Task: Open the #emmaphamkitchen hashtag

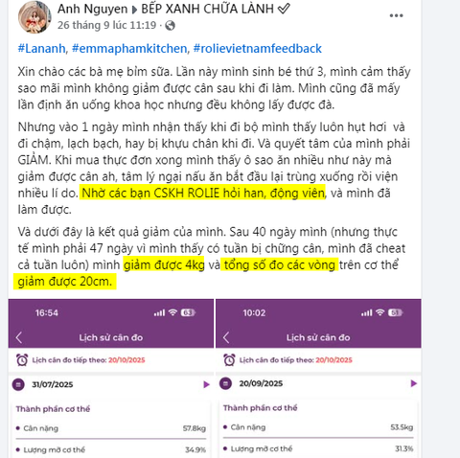Action: tap(129, 49)
